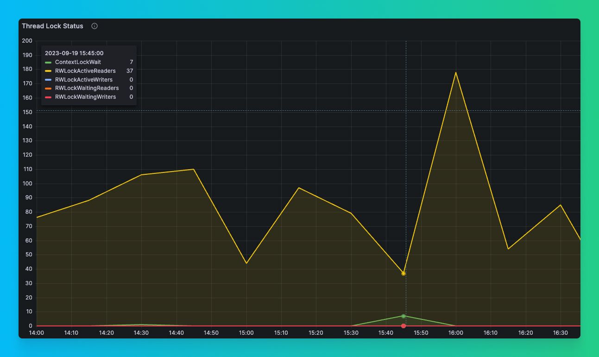Select the RWLockWaitingWriters series label

85,97
